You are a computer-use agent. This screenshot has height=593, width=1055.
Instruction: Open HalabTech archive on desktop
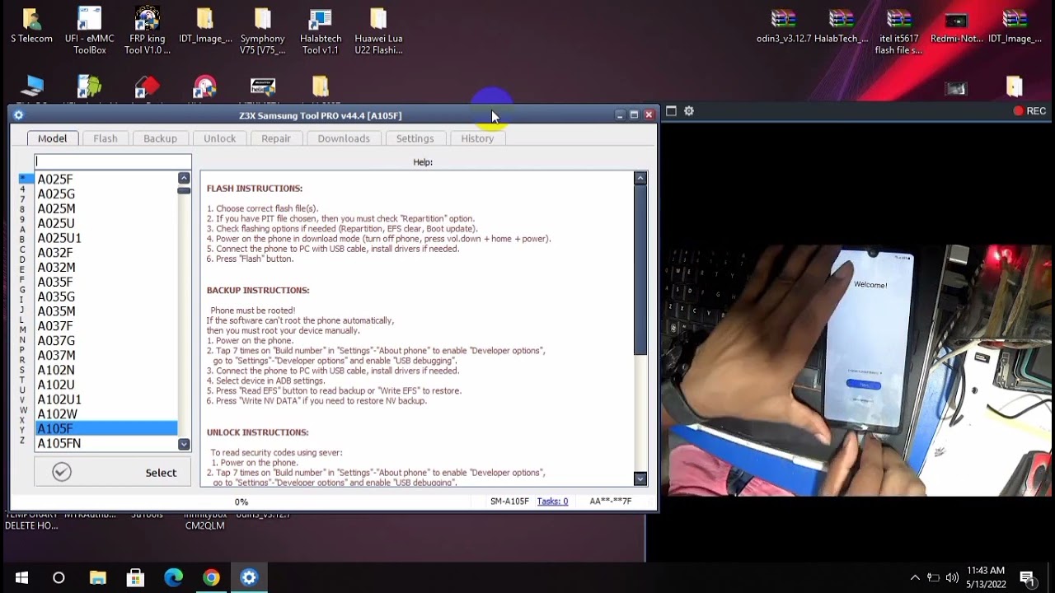(841, 26)
